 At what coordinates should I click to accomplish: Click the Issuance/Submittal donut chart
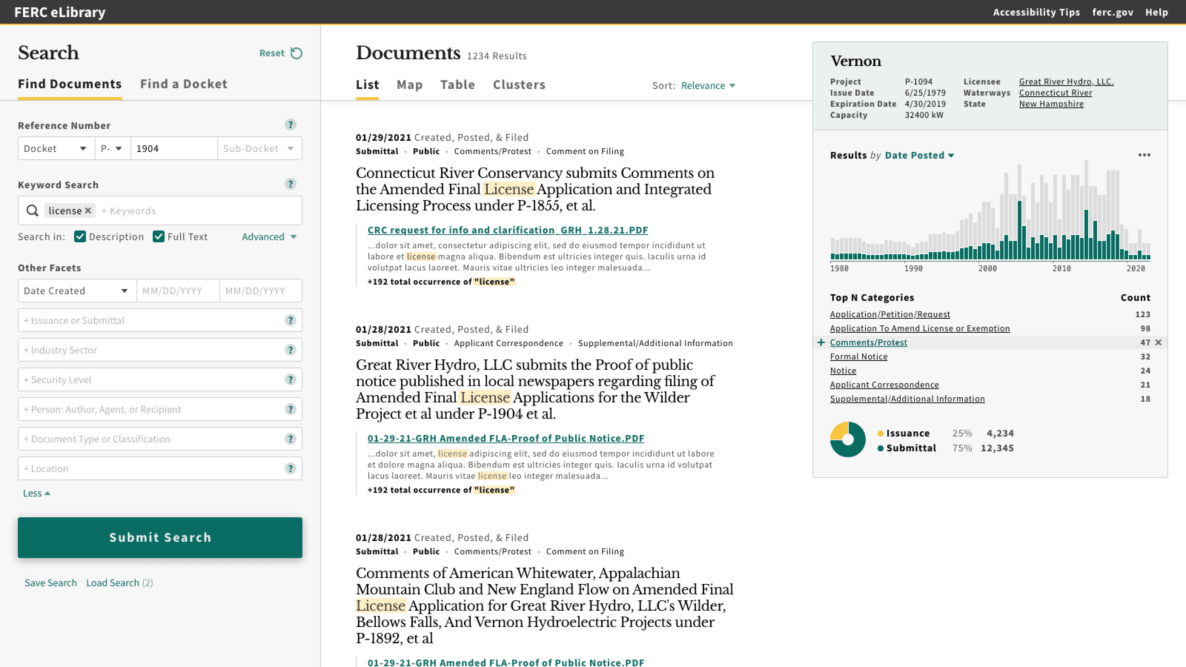[848, 439]
